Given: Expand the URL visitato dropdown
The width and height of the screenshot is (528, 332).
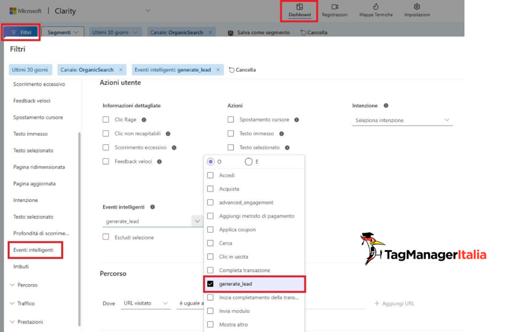Looking at the screenshot, I should pyautogui.click(x=146, y=303).
